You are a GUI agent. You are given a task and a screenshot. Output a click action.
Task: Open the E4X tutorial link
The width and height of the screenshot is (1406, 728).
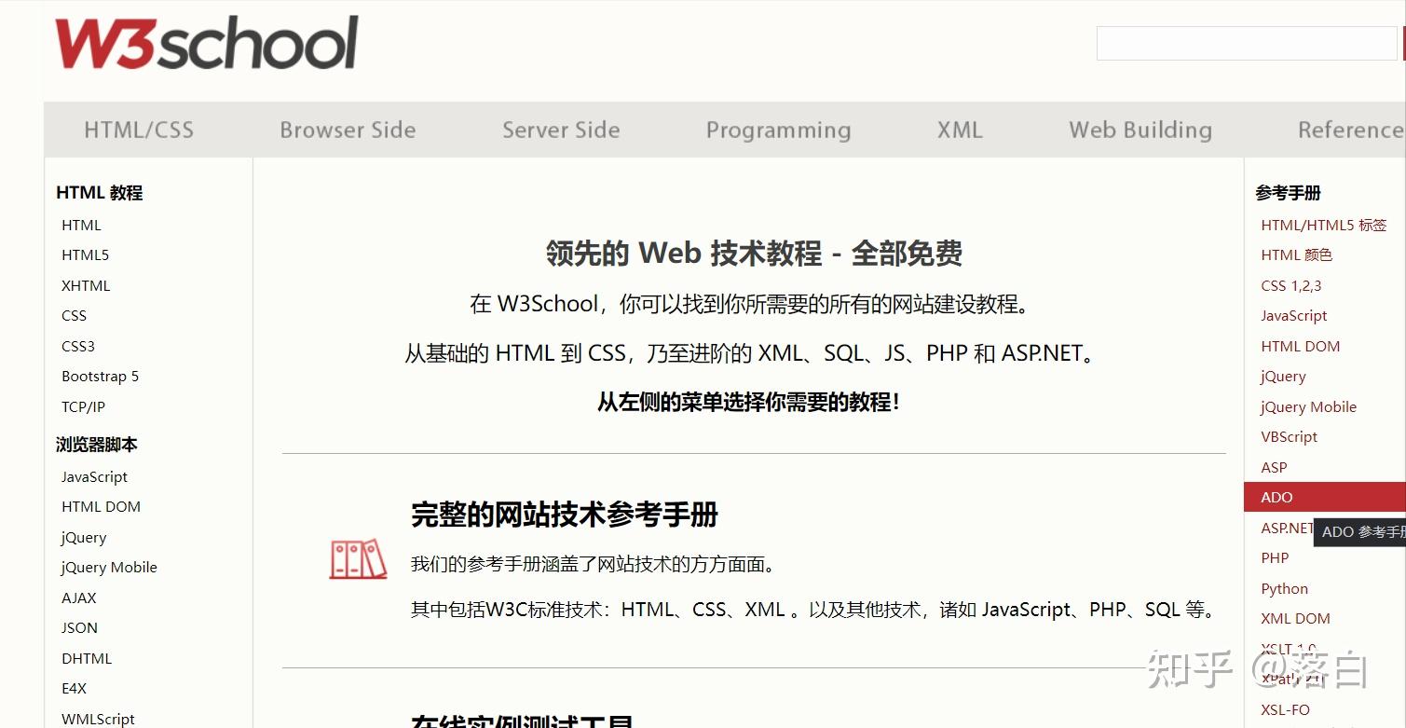pos(74,688)
